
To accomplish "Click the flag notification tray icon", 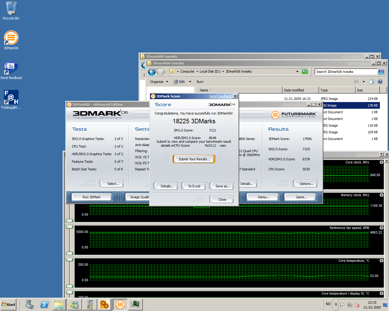I will pos(343,305).
